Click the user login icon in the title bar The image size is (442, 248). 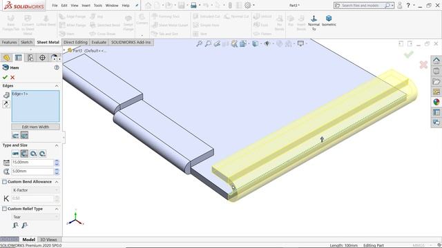click(x=399, y=6)
